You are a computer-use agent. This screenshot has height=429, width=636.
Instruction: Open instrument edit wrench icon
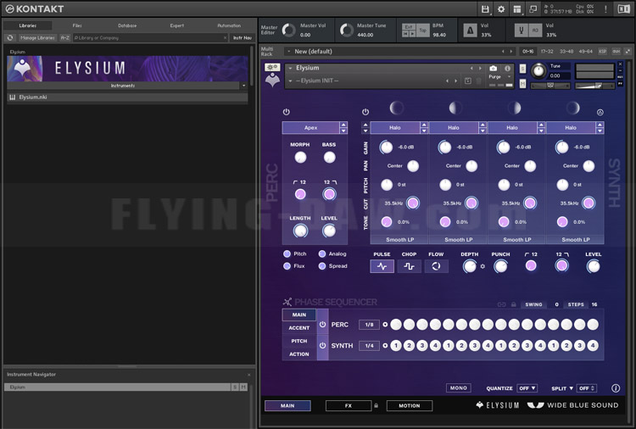pyautogui.click(x=272, y=67)
